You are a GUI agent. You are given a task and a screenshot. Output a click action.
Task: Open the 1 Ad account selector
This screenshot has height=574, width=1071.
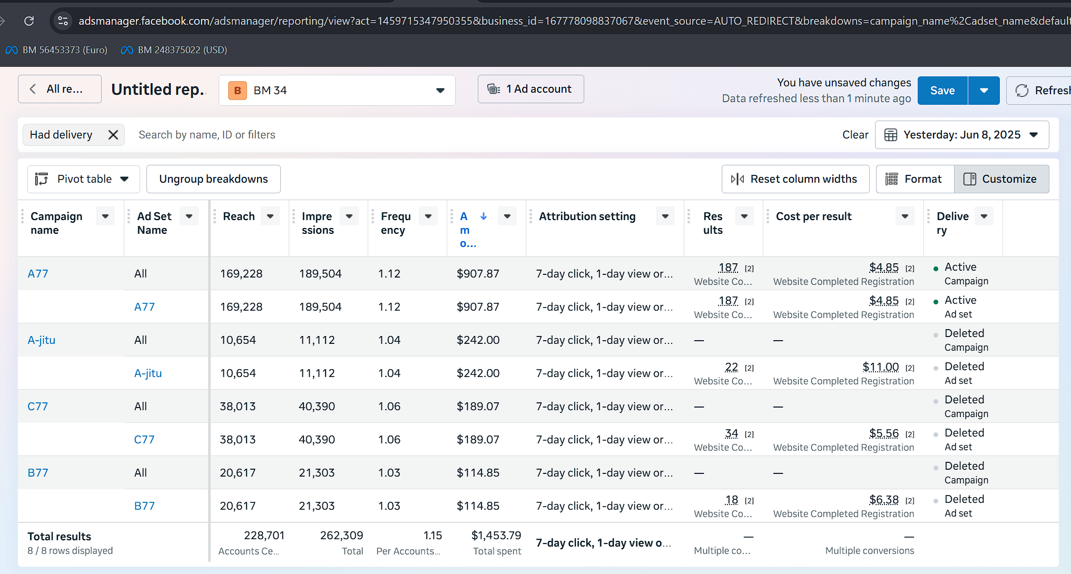tap(530, 89)
